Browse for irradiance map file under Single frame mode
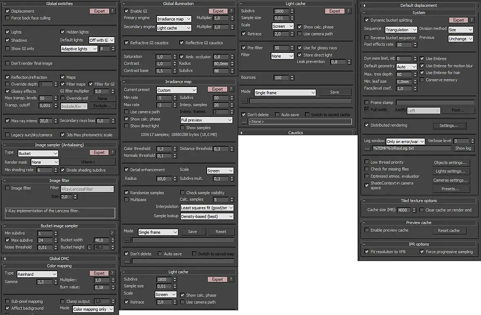Screen dimensions: 481x315 [x=127, y=240]
